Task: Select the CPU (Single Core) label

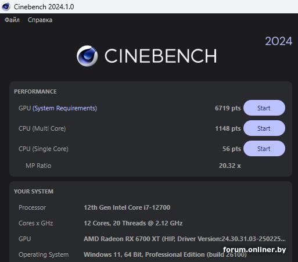Action: pyautogui.click(x=44, y=149)
